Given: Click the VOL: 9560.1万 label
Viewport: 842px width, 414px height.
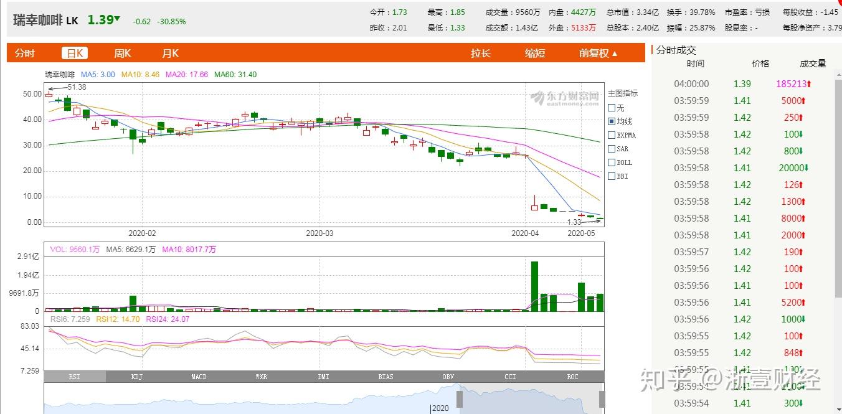Looking at the screenshot, I should point(75,249).
